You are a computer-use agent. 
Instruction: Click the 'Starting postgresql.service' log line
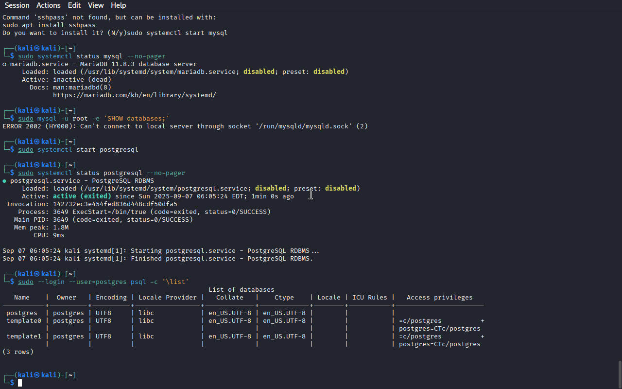click(x=161, y=251)
